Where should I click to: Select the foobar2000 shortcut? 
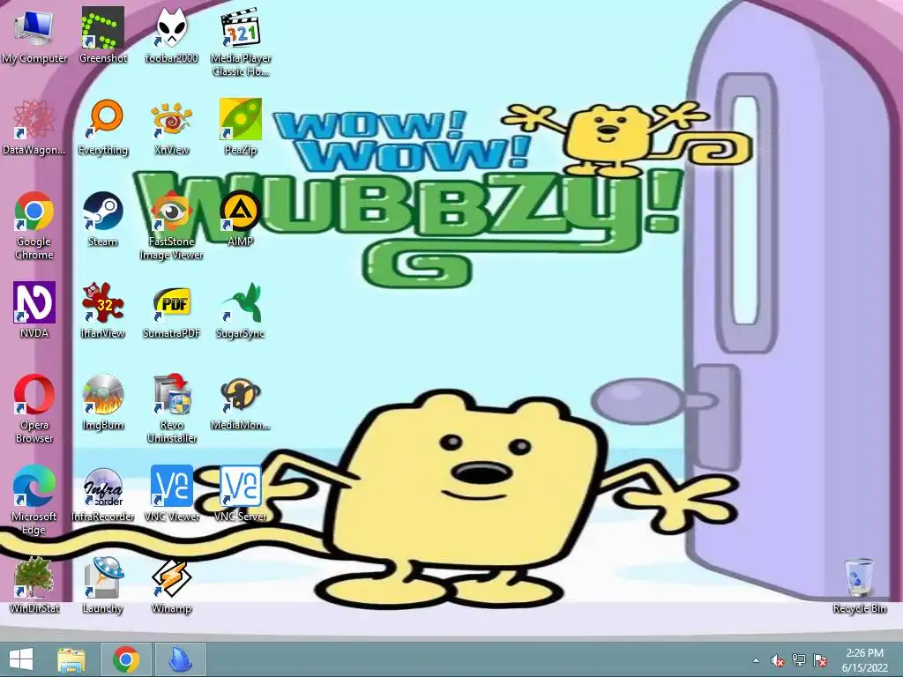[172, 35]
